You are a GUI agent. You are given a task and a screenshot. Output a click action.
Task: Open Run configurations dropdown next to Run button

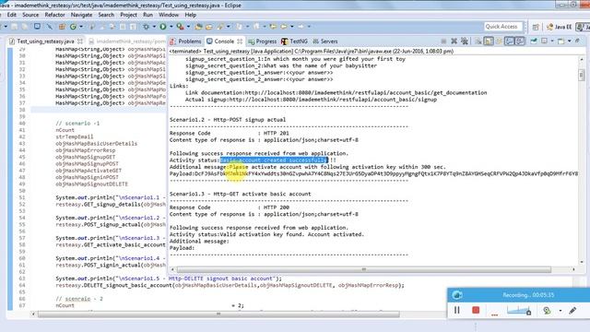click(x=171, y=27)
